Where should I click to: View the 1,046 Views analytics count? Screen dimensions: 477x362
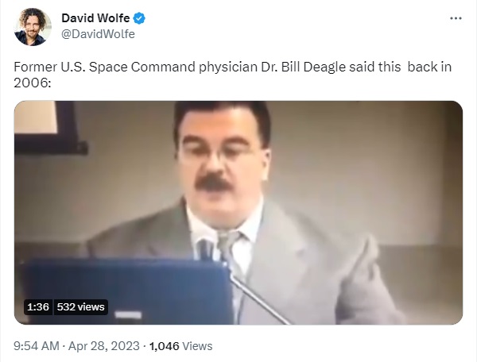(180, 346)
